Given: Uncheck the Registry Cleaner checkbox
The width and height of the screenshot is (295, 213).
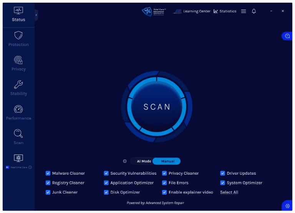Looking at the screenshot, I should coord(48,183).
